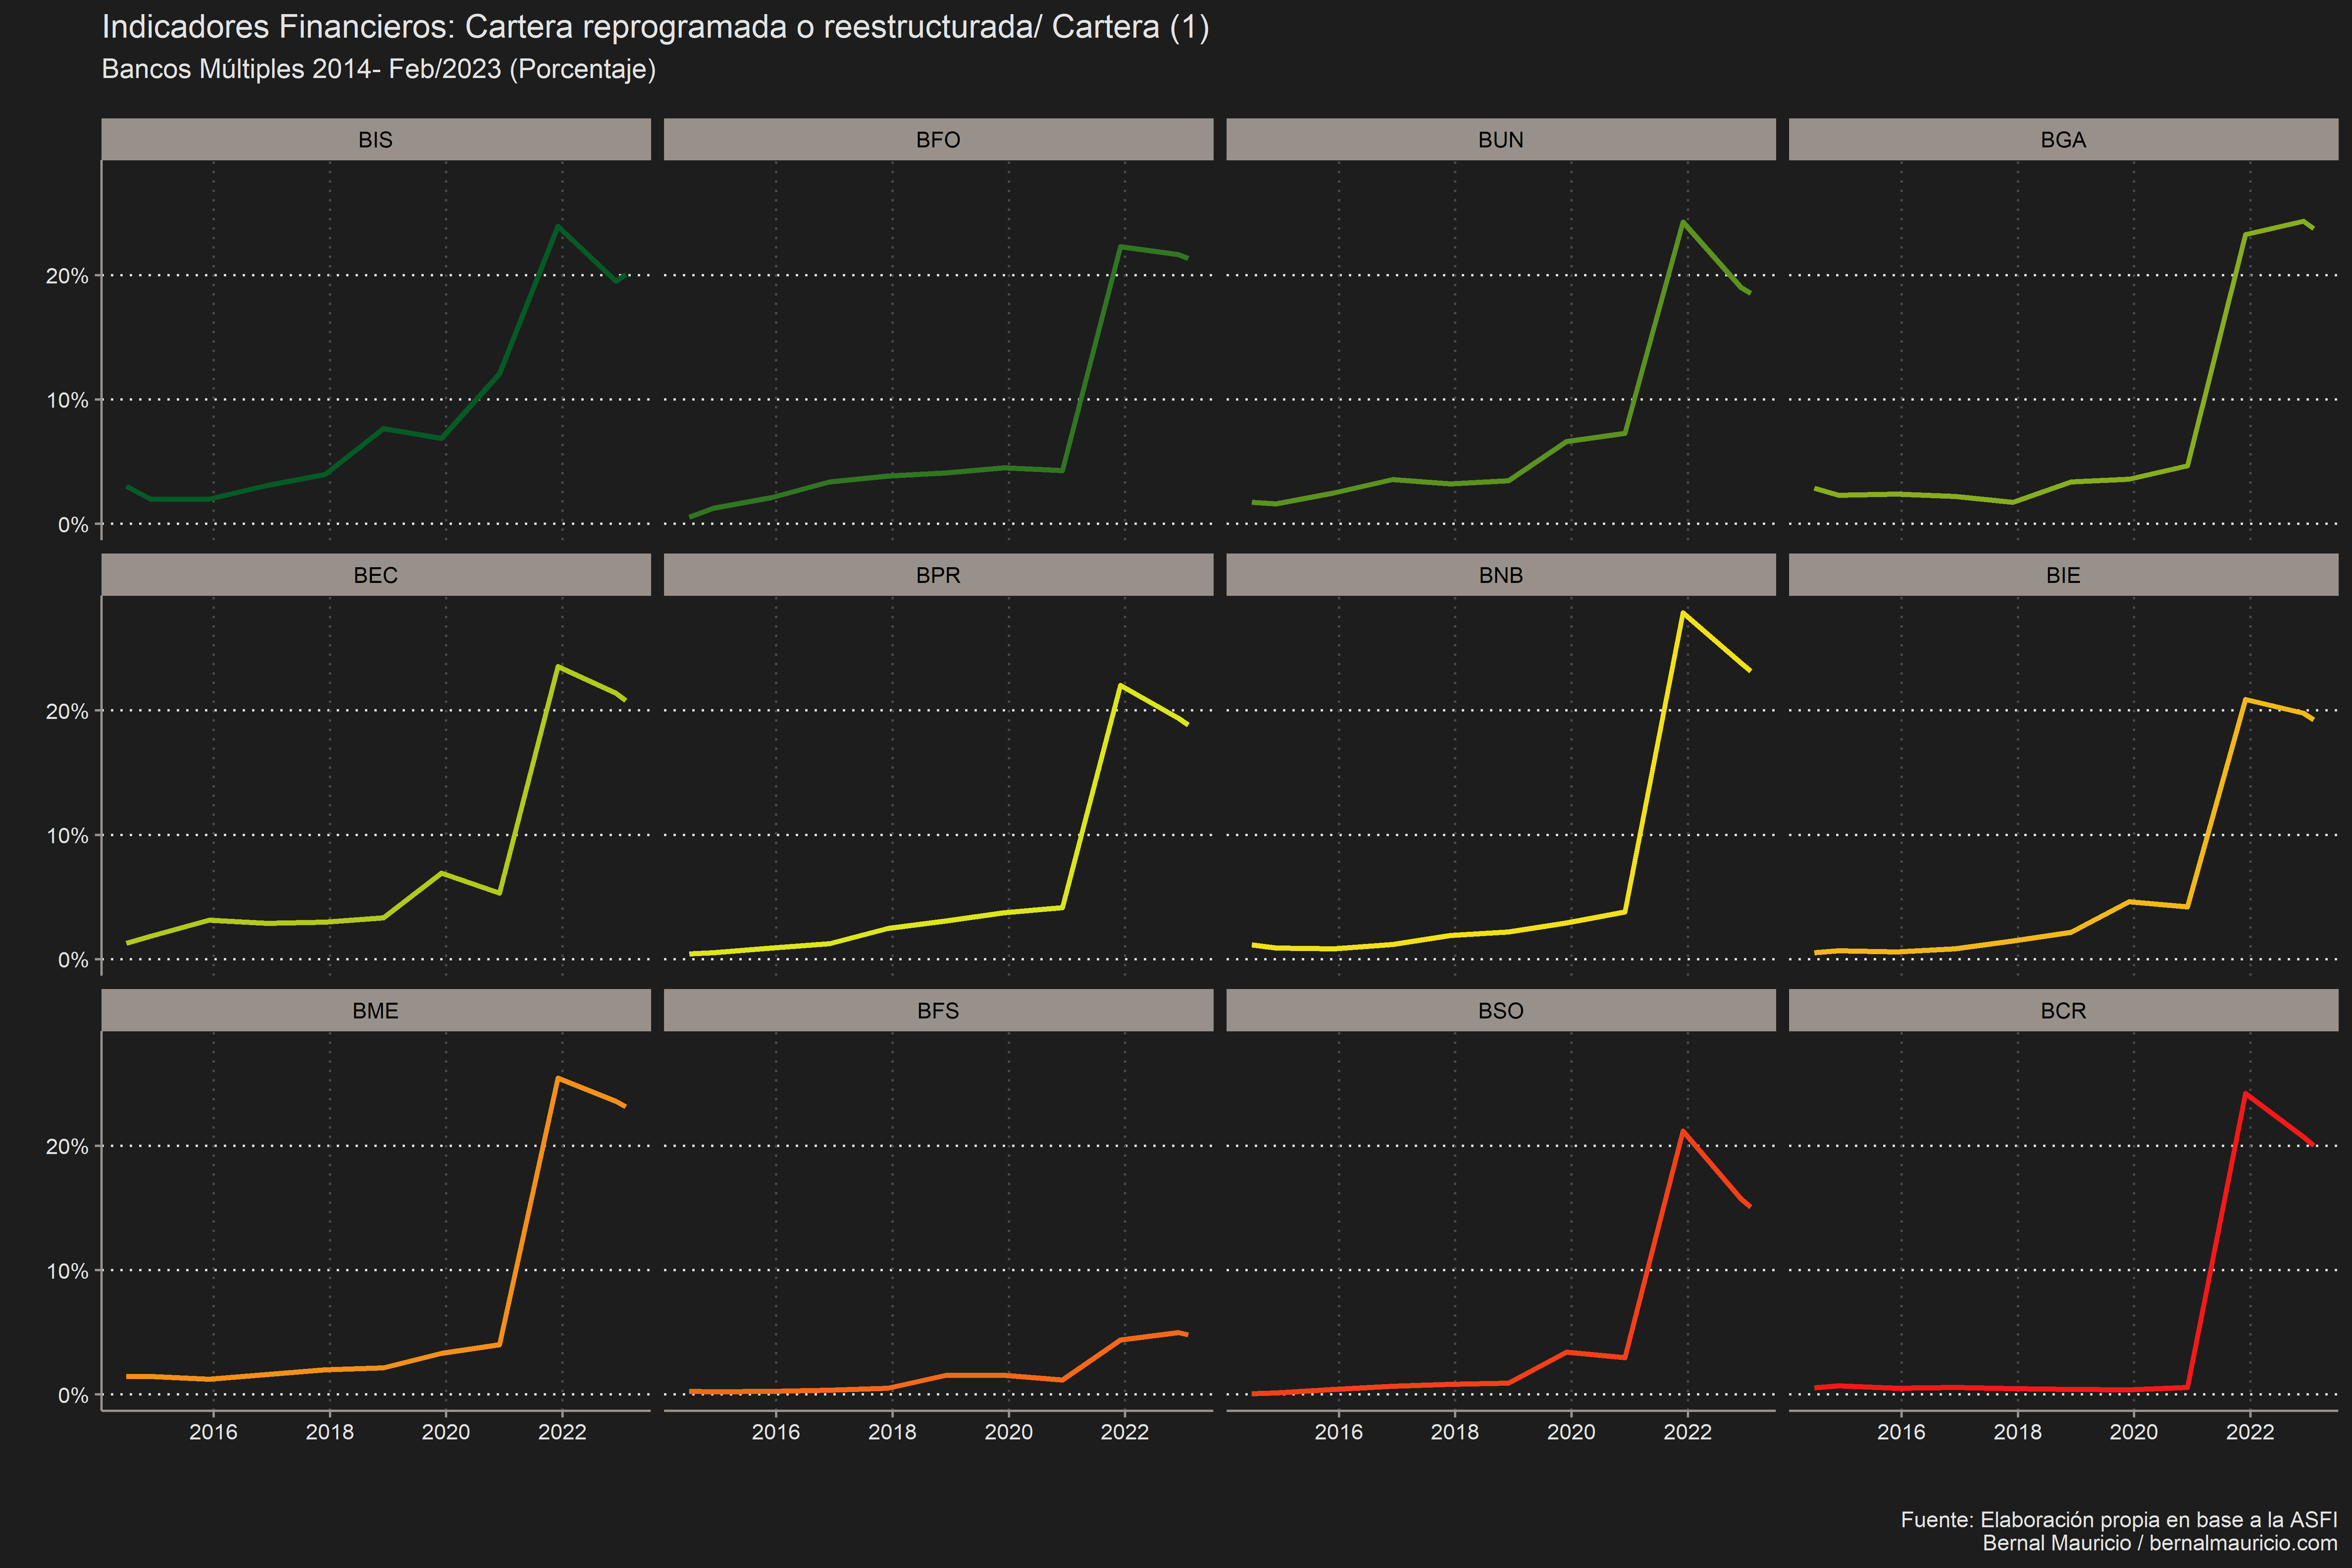Click the 20% axis label in middle row
2352x1568 pixels.
(67, 711)
